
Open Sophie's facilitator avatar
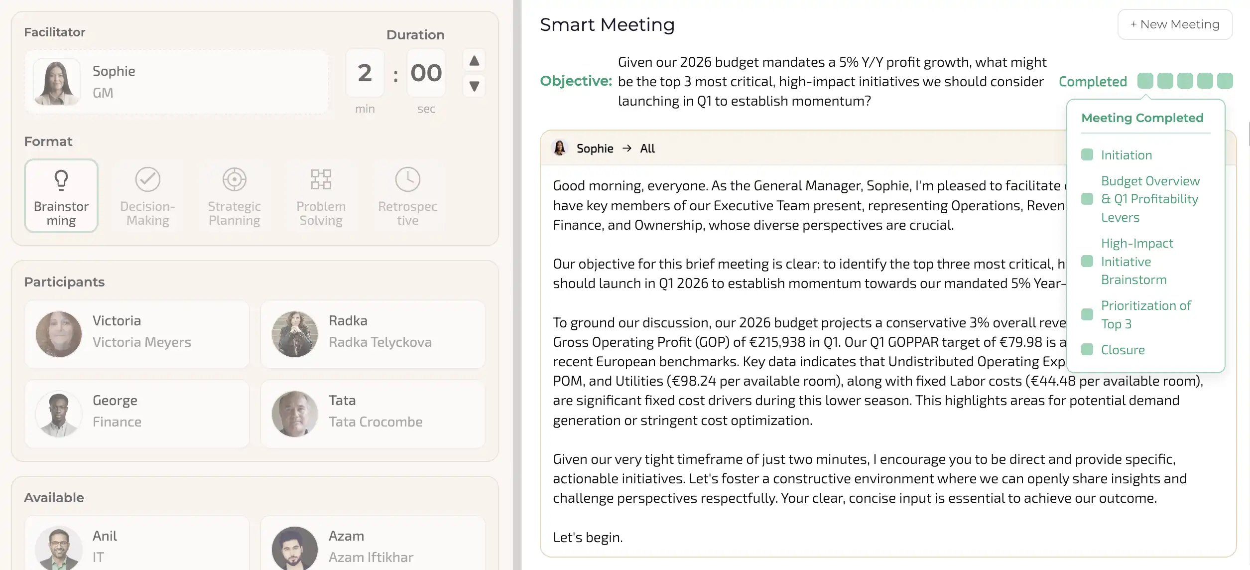(x=57, y=82)
